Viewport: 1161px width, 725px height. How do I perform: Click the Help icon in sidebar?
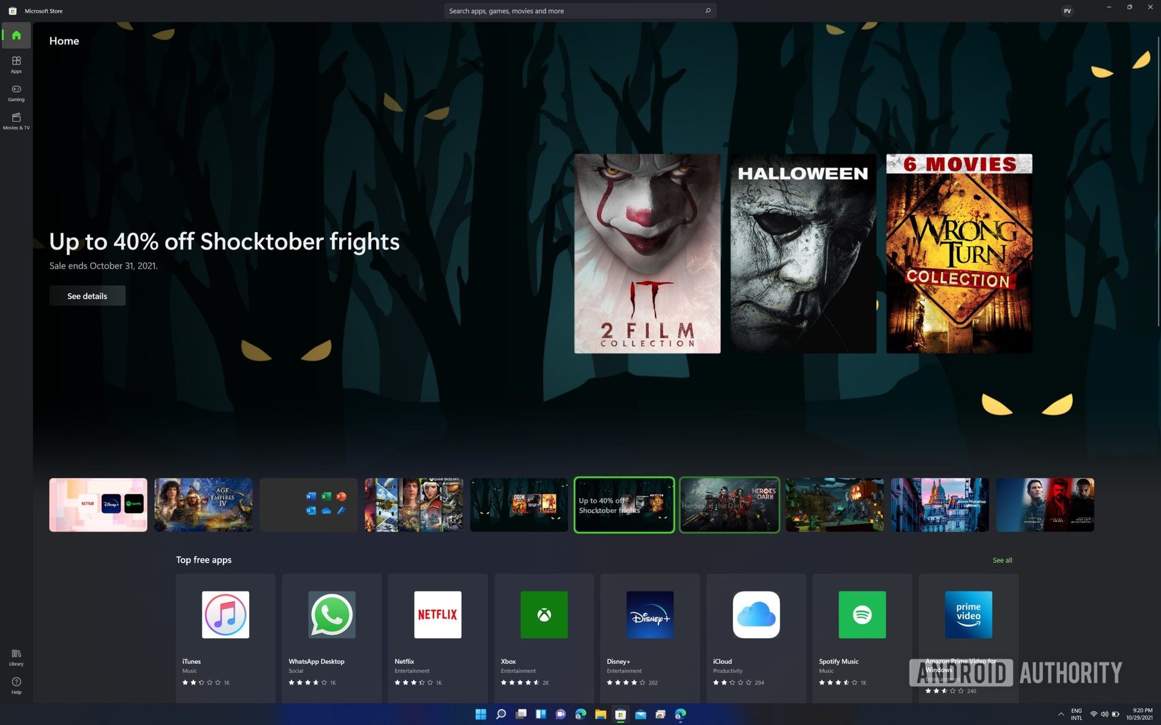point(16,685)
